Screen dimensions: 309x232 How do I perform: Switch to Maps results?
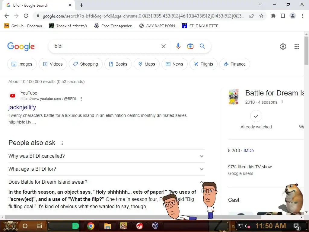tap(147, 64)
